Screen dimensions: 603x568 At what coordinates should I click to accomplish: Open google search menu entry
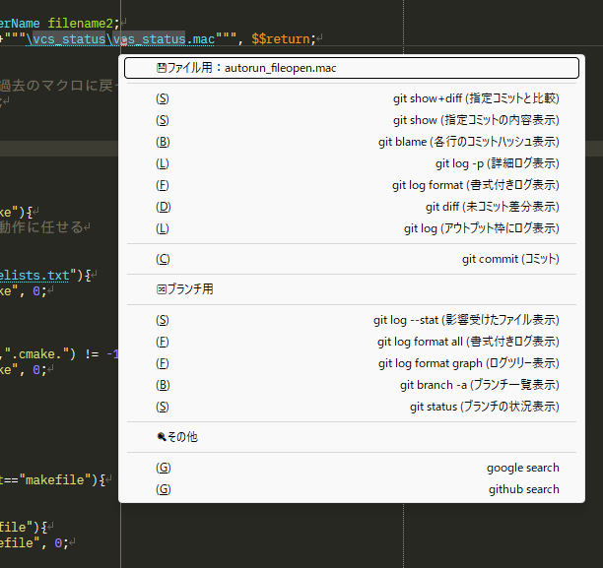click(352, 468)
